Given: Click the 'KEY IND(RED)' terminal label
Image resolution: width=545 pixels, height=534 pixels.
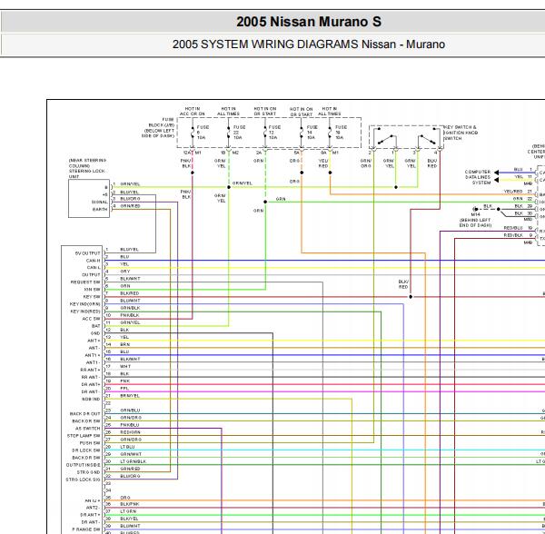Looking at the screenshot, I should coord(85,311).
